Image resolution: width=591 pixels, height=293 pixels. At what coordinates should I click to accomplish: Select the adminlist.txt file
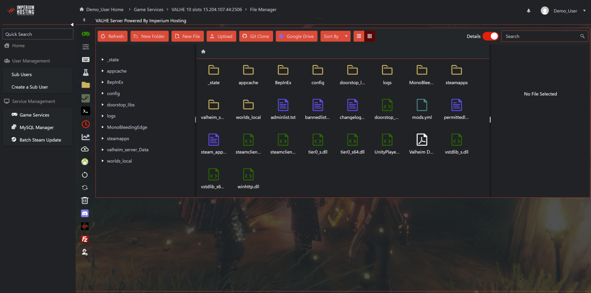[283, 109]
